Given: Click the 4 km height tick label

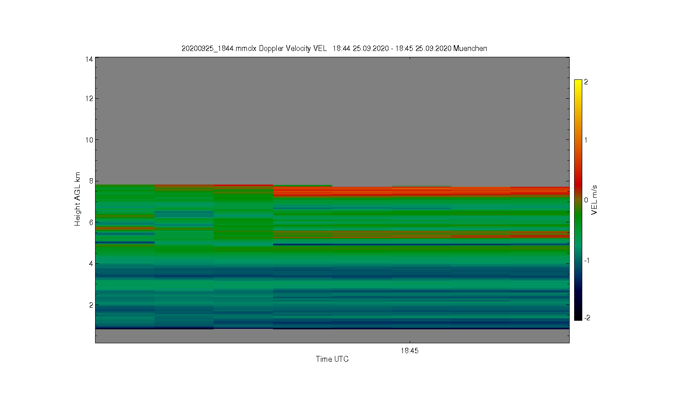Looking at the screenshot, I should pos(91,263).
